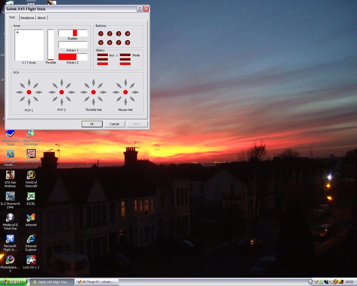Click the OK button

92,124
